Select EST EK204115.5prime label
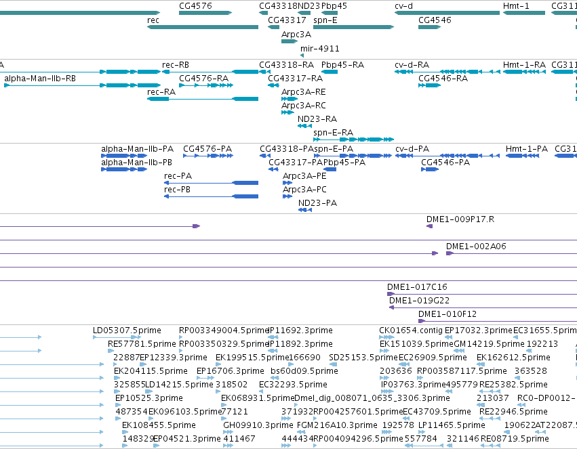 (151, 371)
